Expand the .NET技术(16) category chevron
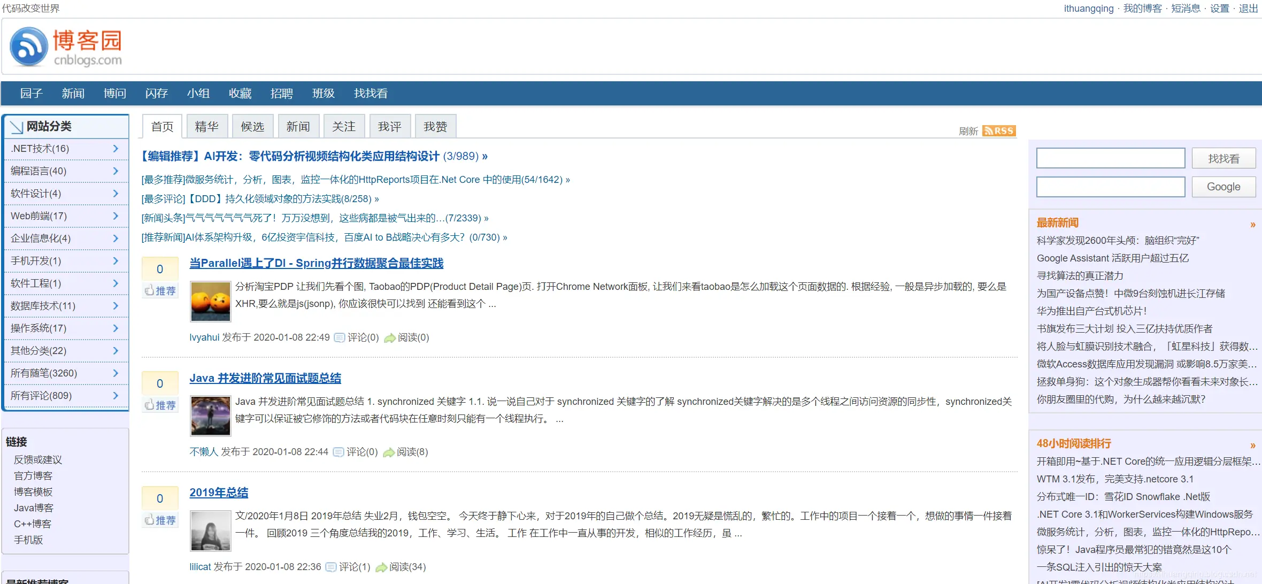 click(116, 149)
